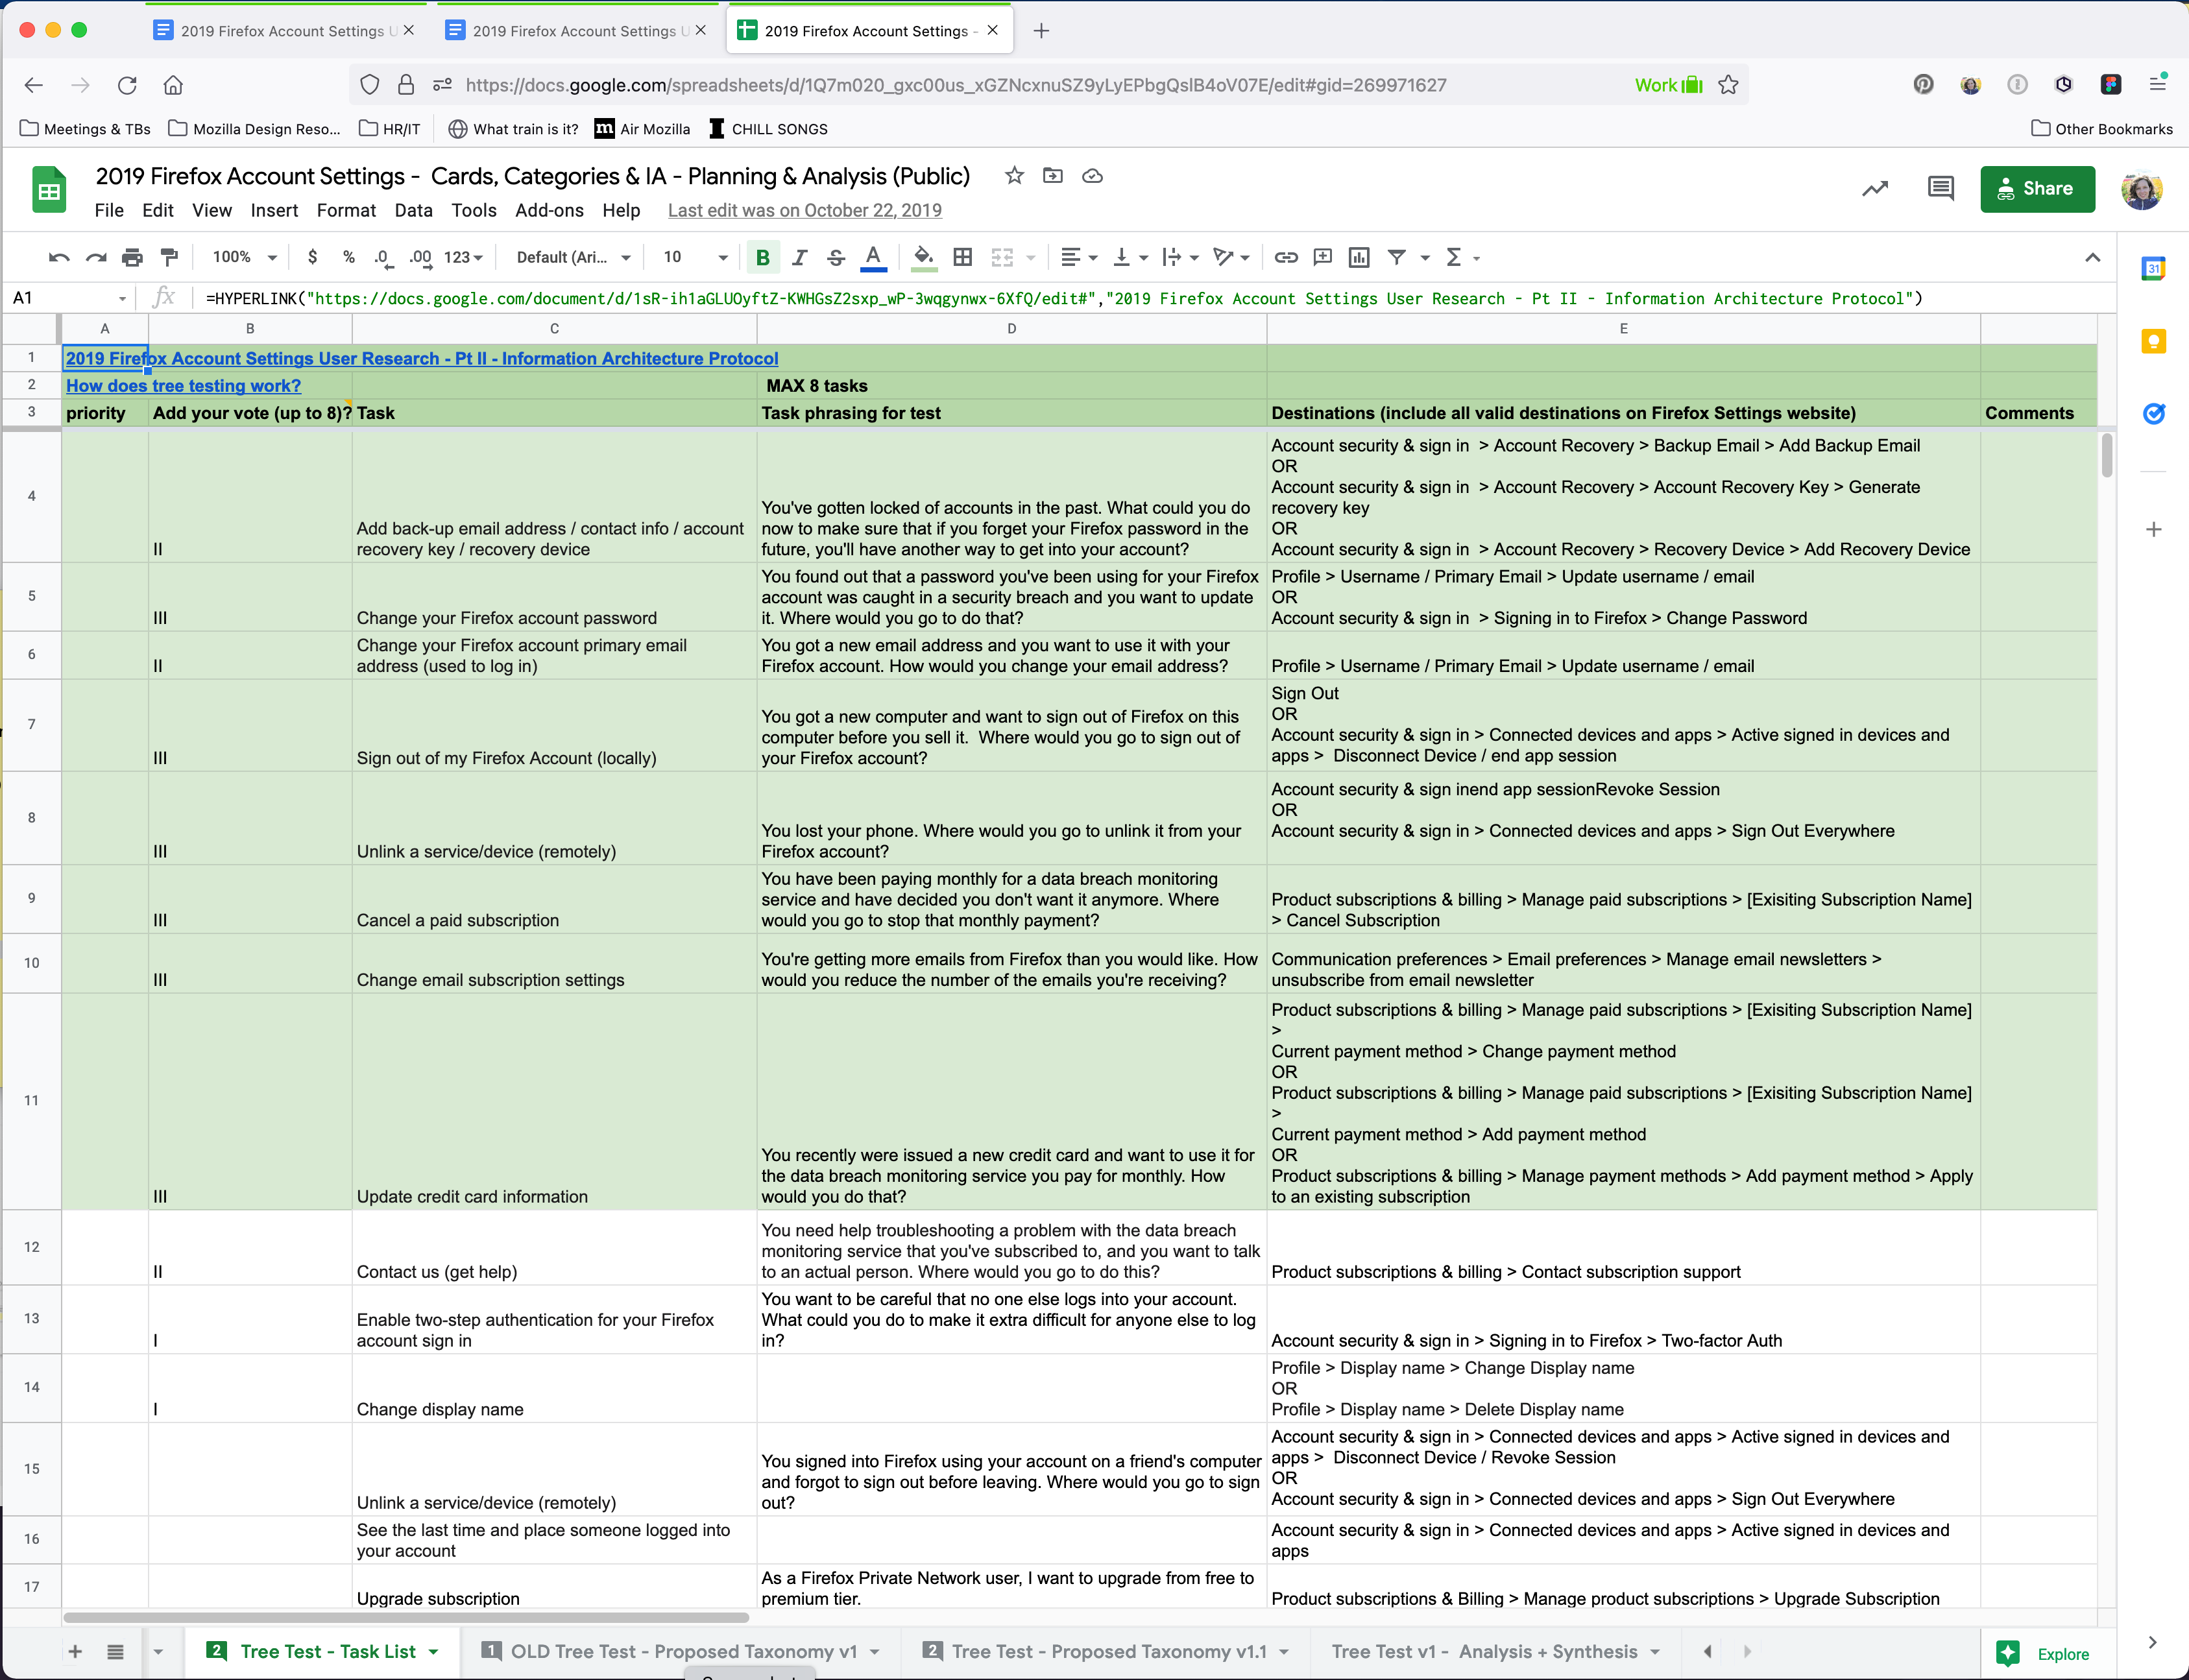Star this spreadsheet document
Viewport: 2189px width, 1680px height.
click(1014, 176)
